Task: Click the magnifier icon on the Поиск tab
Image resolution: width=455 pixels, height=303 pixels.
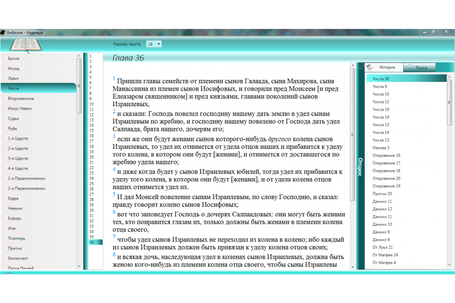Action: (x=410, y=68)
